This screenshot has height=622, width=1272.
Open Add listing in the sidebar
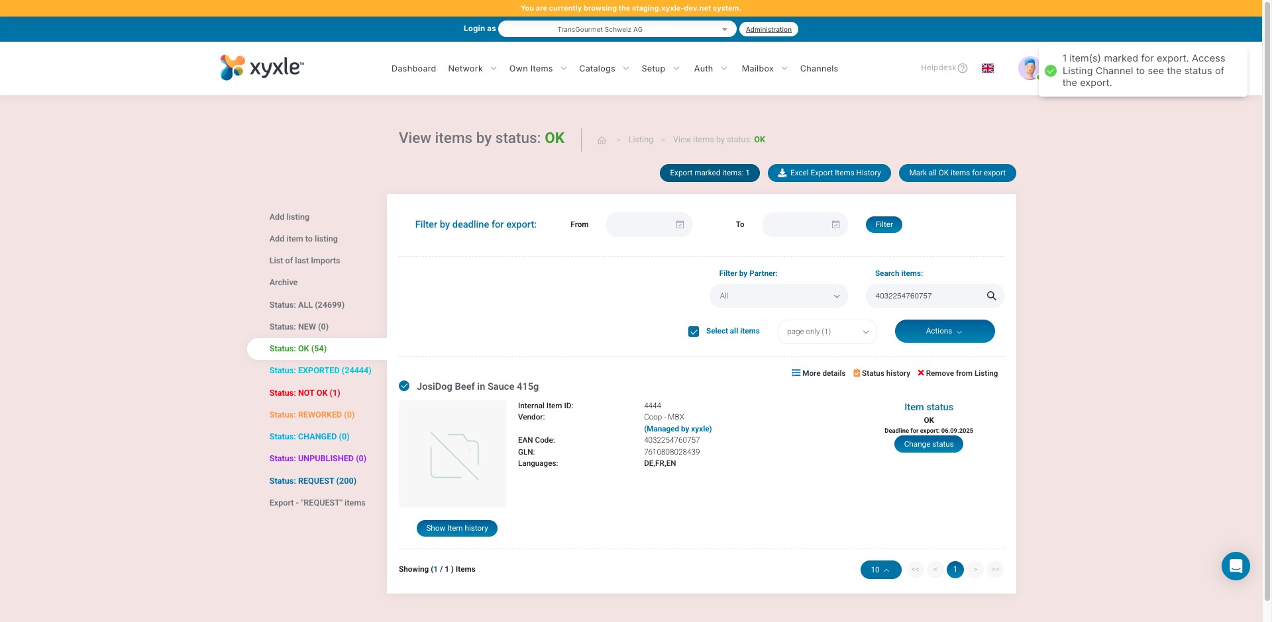[290, 217]
